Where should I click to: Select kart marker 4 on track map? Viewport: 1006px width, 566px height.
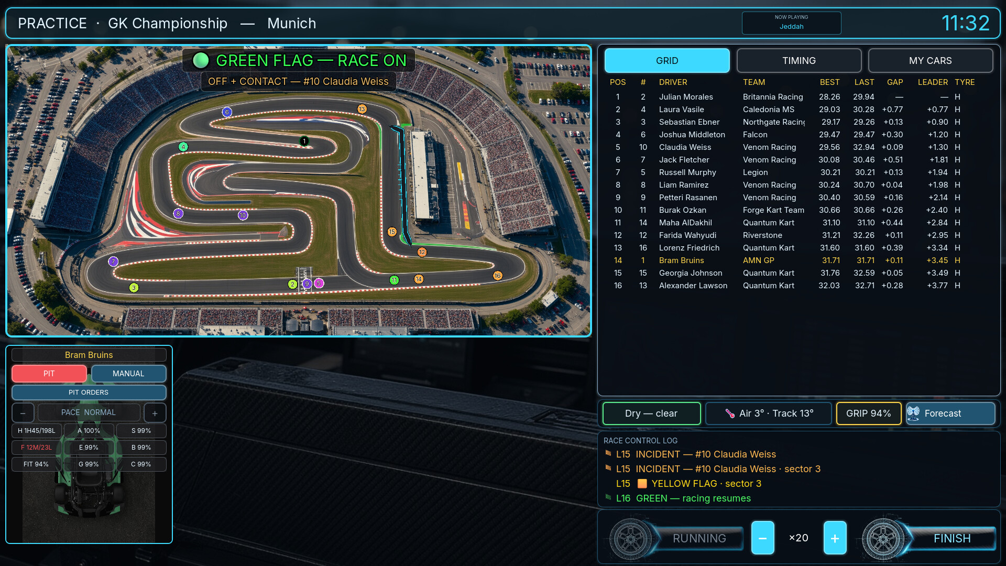tap(183, 147)
